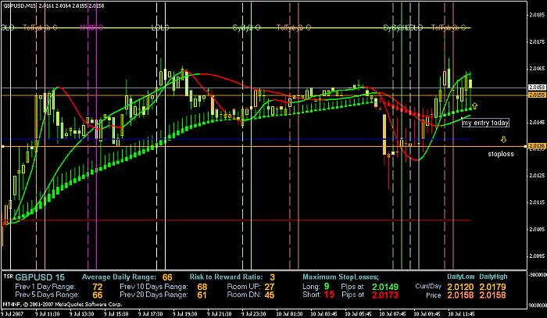Click the "10 Jul 01:30" time axis label
The width and height of the screenshot is (547, 318).
coord(289,313)
